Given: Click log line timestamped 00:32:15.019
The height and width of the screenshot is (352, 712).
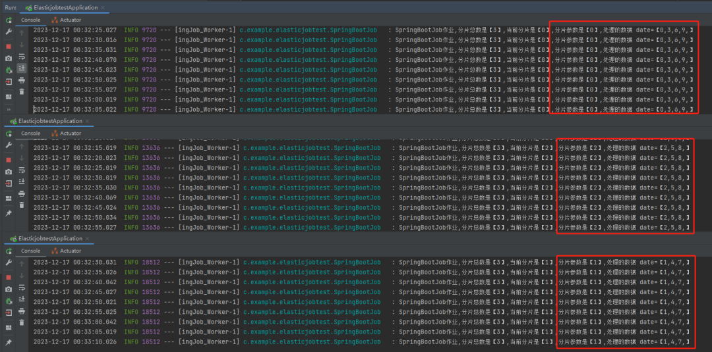Looking at the screenshot, I should [362, 147].
